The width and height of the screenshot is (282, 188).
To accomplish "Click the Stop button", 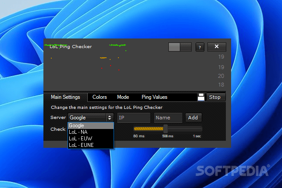I will coord(216,97).
